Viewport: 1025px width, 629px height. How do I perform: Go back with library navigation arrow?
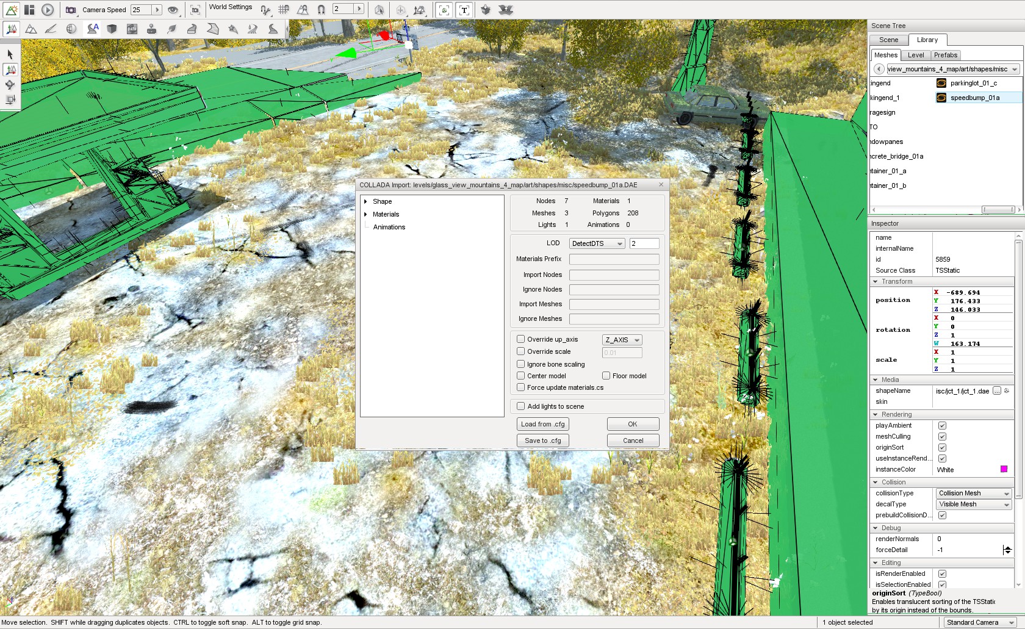tap(879, 69)
